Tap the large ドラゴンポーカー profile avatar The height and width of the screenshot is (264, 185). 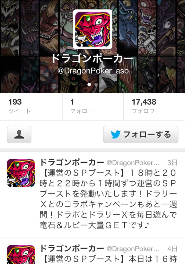click(92, 29)
